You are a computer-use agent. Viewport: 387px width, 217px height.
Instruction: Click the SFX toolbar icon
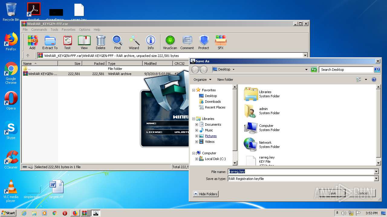[x=221, y=42]
